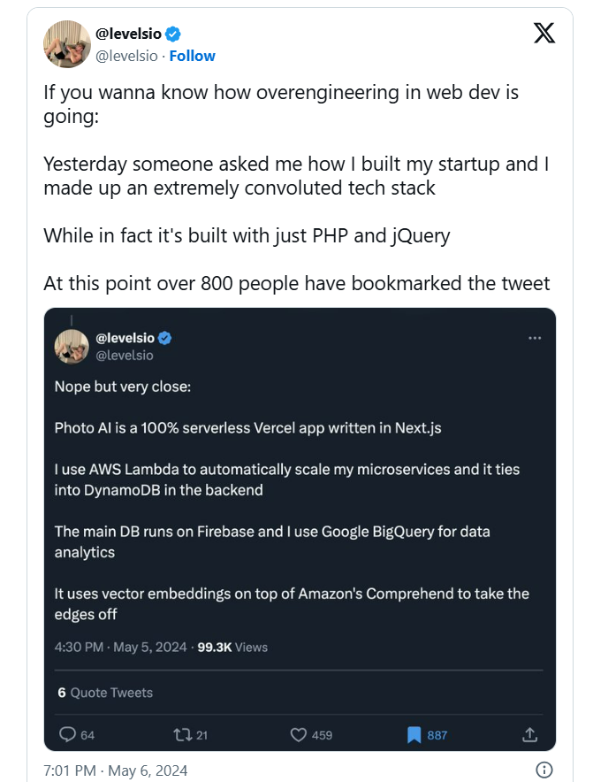Open the gray @levelsio handle link
Image resolution: width=593 pixels, height=782 pixels.
coord(126,56)
